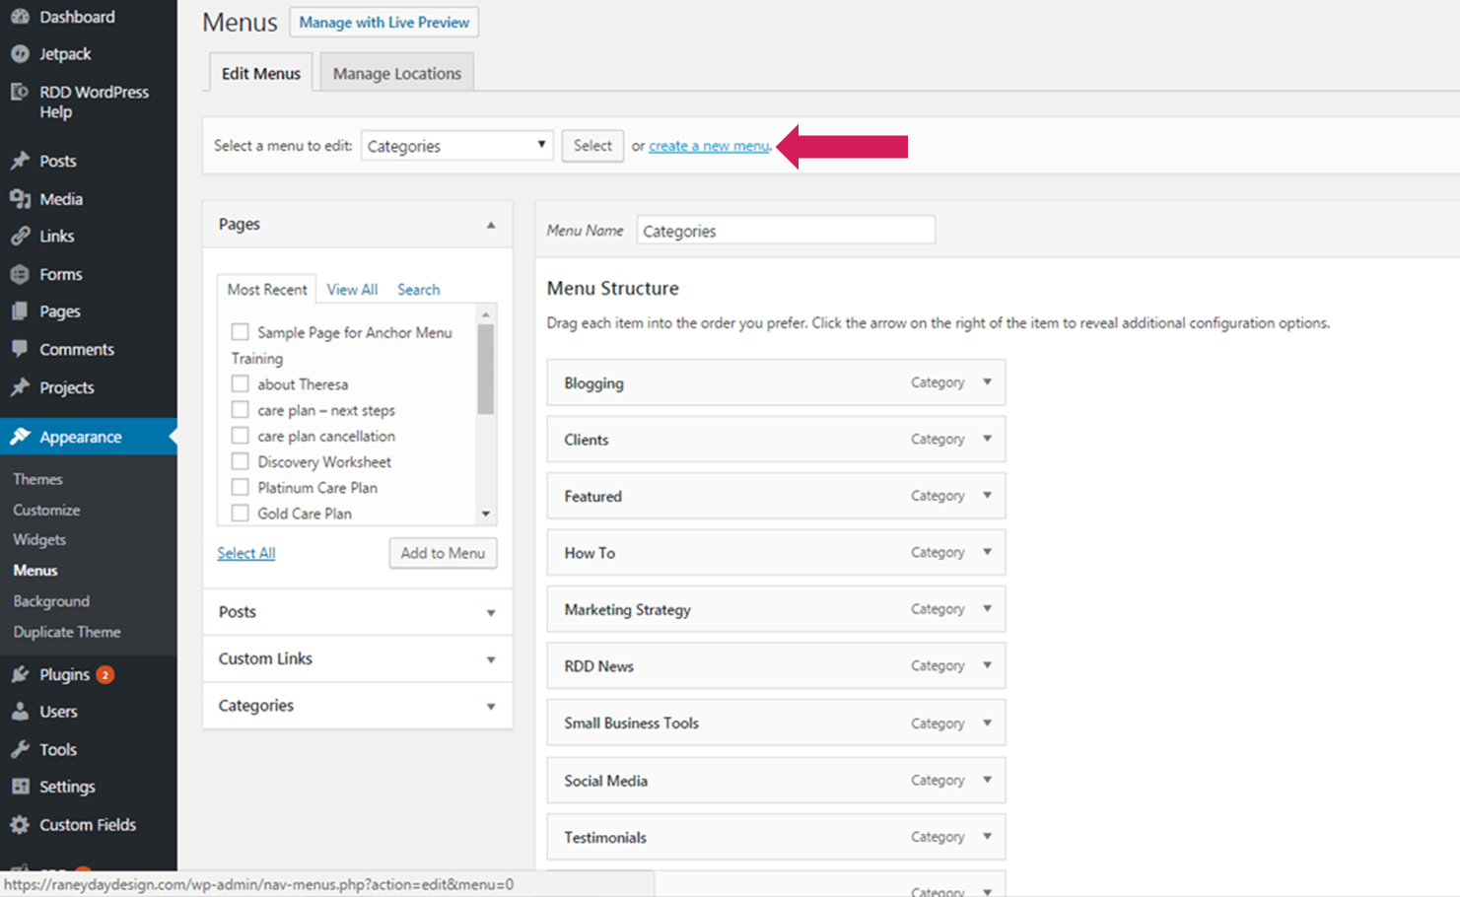This screenshot has height=897, width=1460.
Task: Click the Posts pushpin icon
Action: coord(20,161)
